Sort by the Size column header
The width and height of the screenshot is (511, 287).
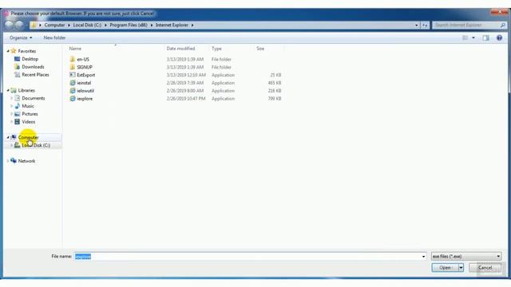260,49
